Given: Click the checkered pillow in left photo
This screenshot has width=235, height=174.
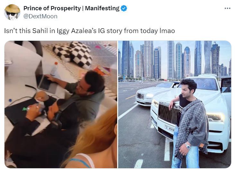Looking at the screenshot, I should (x=73, y=54).
